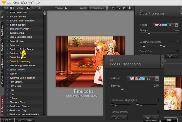Click the remove control point button
Viewport: 182px width, 122px height.
[x=119, y=117]
